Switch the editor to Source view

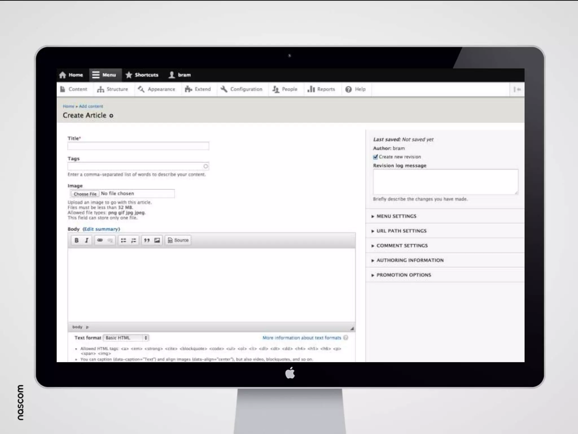tap(178, 240)
